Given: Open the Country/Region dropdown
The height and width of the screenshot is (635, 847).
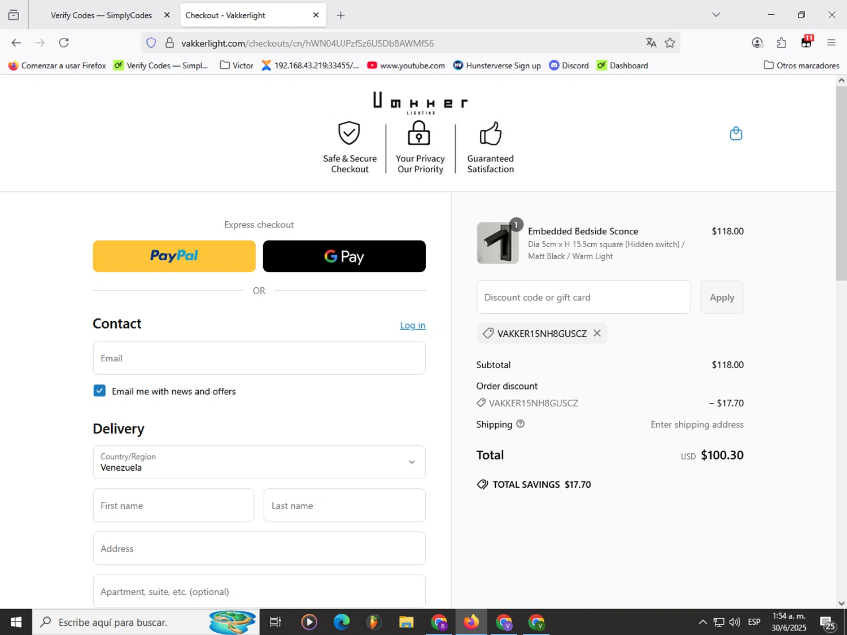Looking at the screenshot, I should (x=259, y=462).
